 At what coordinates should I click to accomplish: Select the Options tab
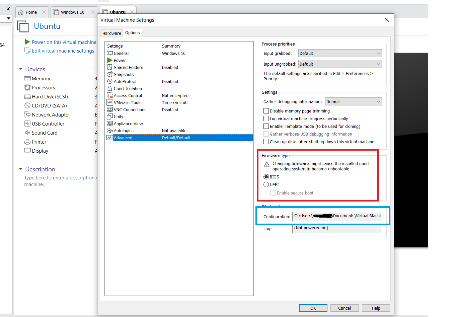133,33
